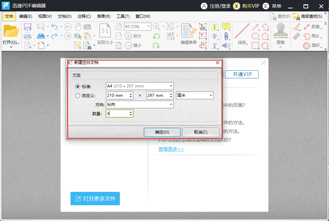Click the scanner icon in toolbar

pyautogui.click(x=41, y=36)
